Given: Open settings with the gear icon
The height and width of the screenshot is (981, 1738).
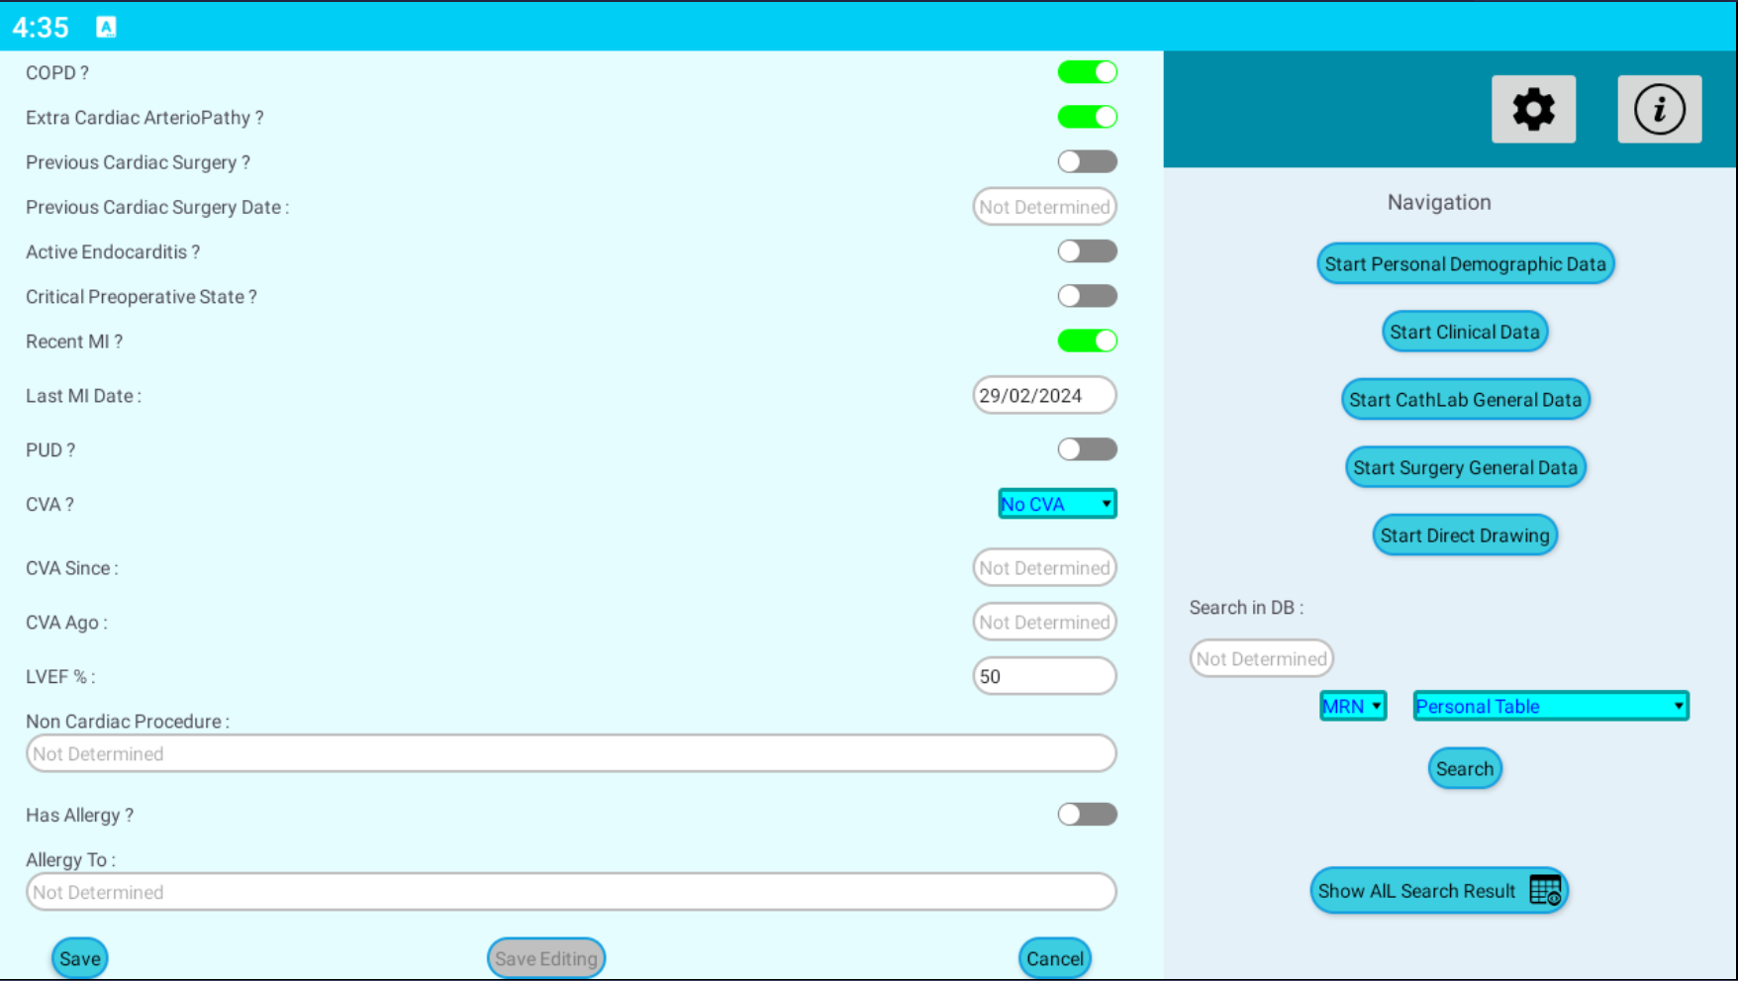Looking at the screenshot, I should (1533, 109).
